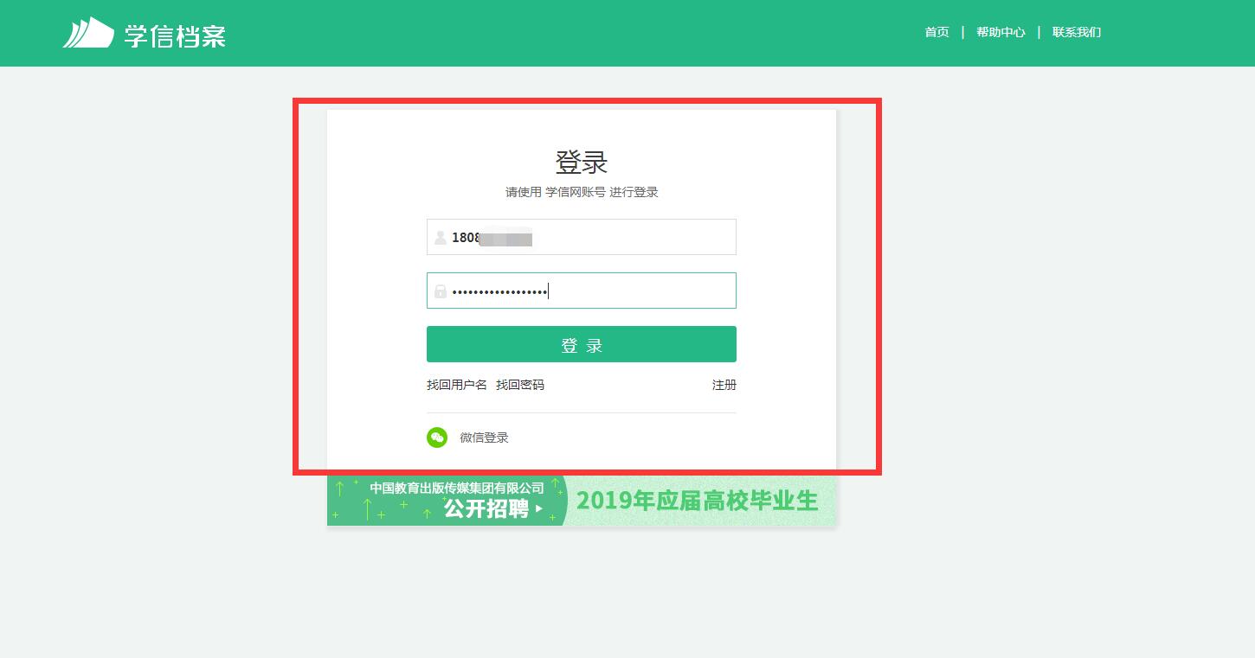
Task: Open the 联系我们 menu item
Action: pos(1077,32)
